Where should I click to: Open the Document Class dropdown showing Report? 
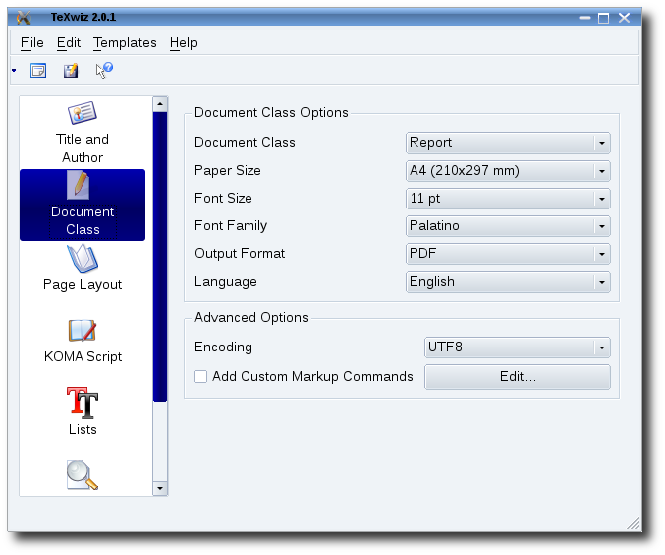(x=508, y=143)
